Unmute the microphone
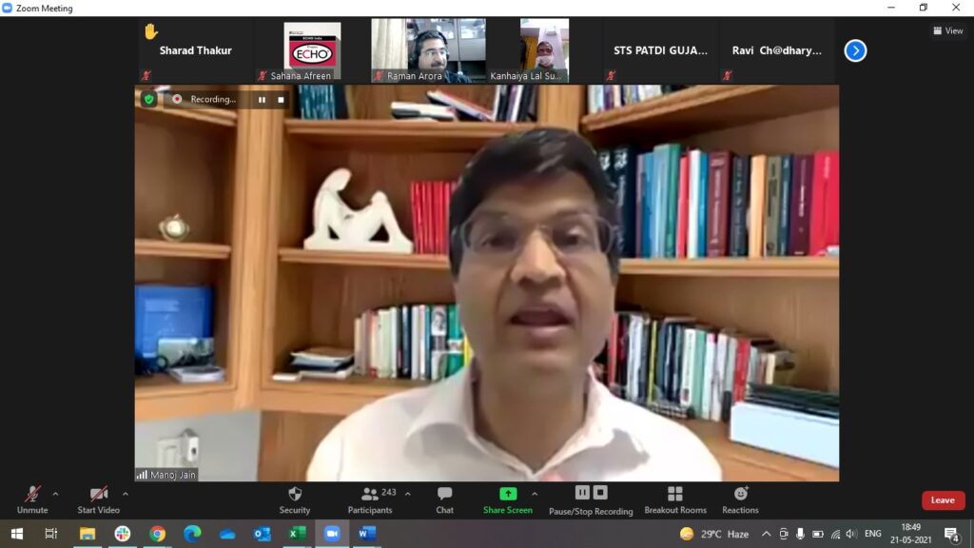974x548 pixels. [32, 499]
